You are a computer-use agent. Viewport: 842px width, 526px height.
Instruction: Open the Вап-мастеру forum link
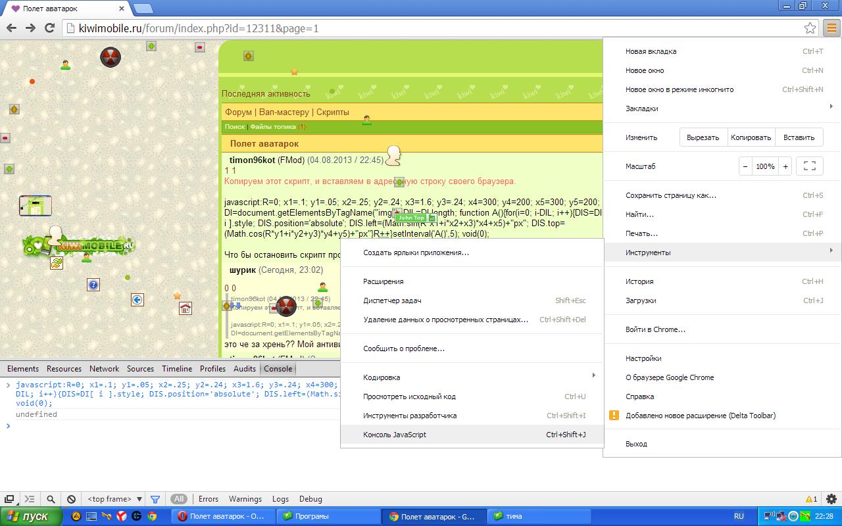coord(284,112)
